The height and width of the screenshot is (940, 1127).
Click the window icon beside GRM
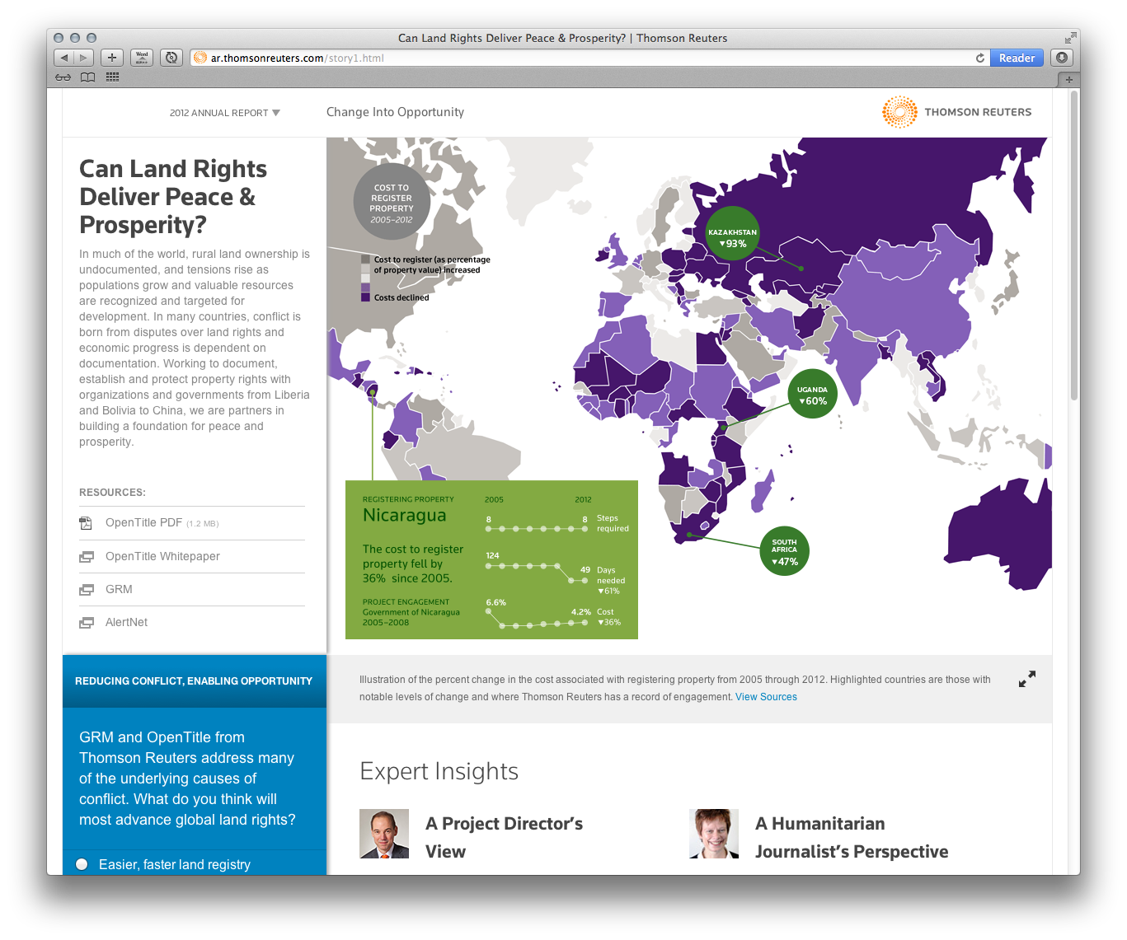(87, 590)
